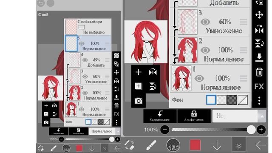The height and width of the screenshot is (153, 272).
Task: Open FX filters in the enlarged screenshot's toolbar
Action: [x=259, y=86]
